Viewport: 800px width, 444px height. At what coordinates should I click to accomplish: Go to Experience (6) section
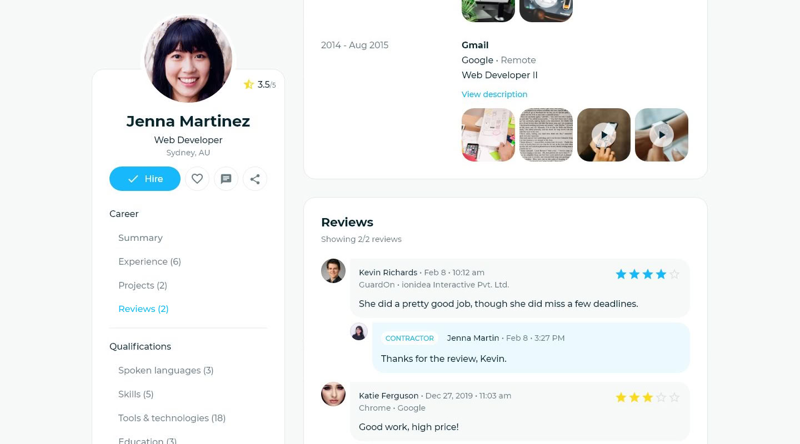[149, 261]
